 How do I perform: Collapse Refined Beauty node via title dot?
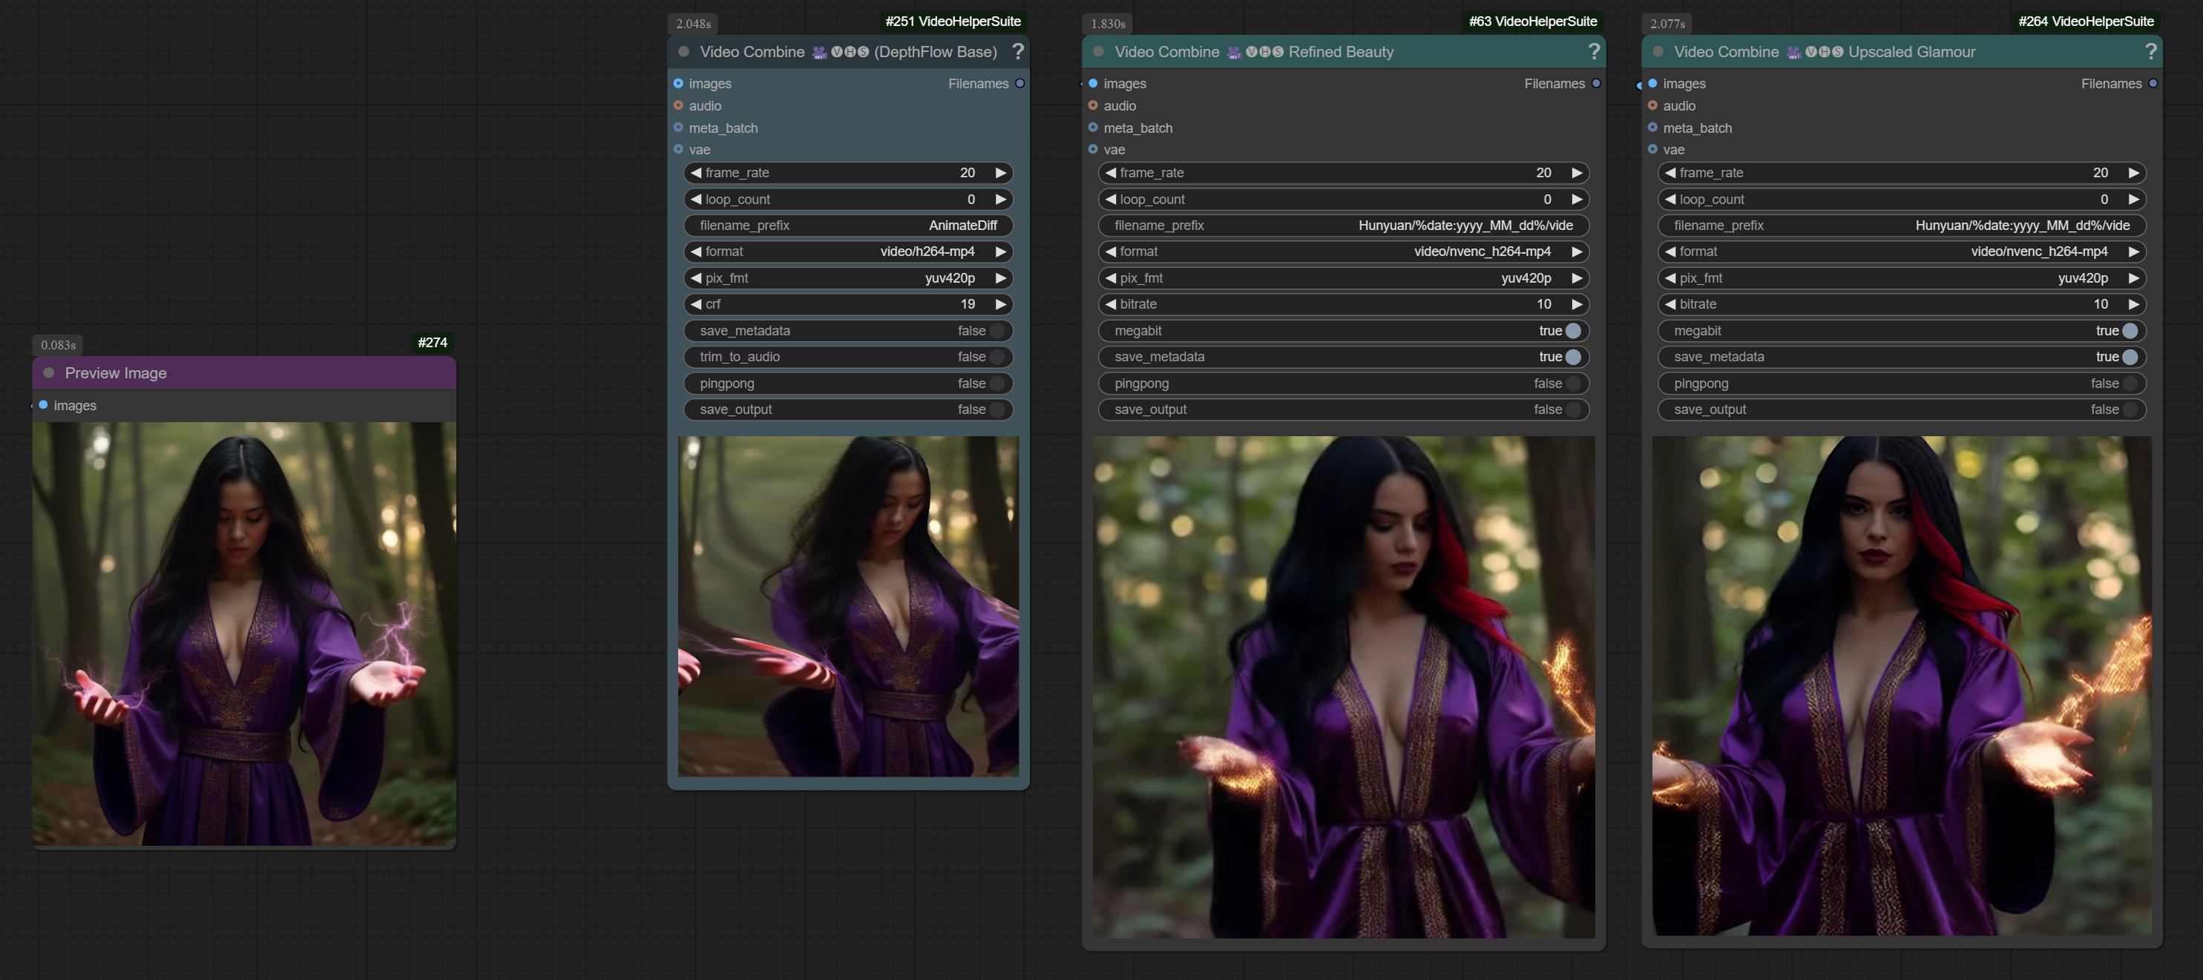pyautogui.click(x=1098, y=51)
